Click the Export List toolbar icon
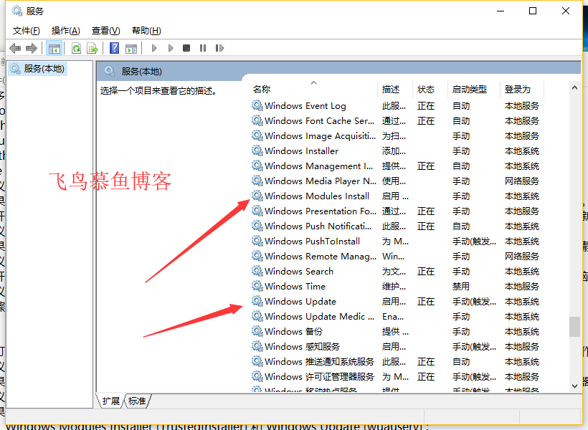 tap(93, 48)
